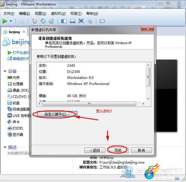Collapse the 设备 section
The width and height of the screenshot is (186, 182).
click(x=5, y=71)
